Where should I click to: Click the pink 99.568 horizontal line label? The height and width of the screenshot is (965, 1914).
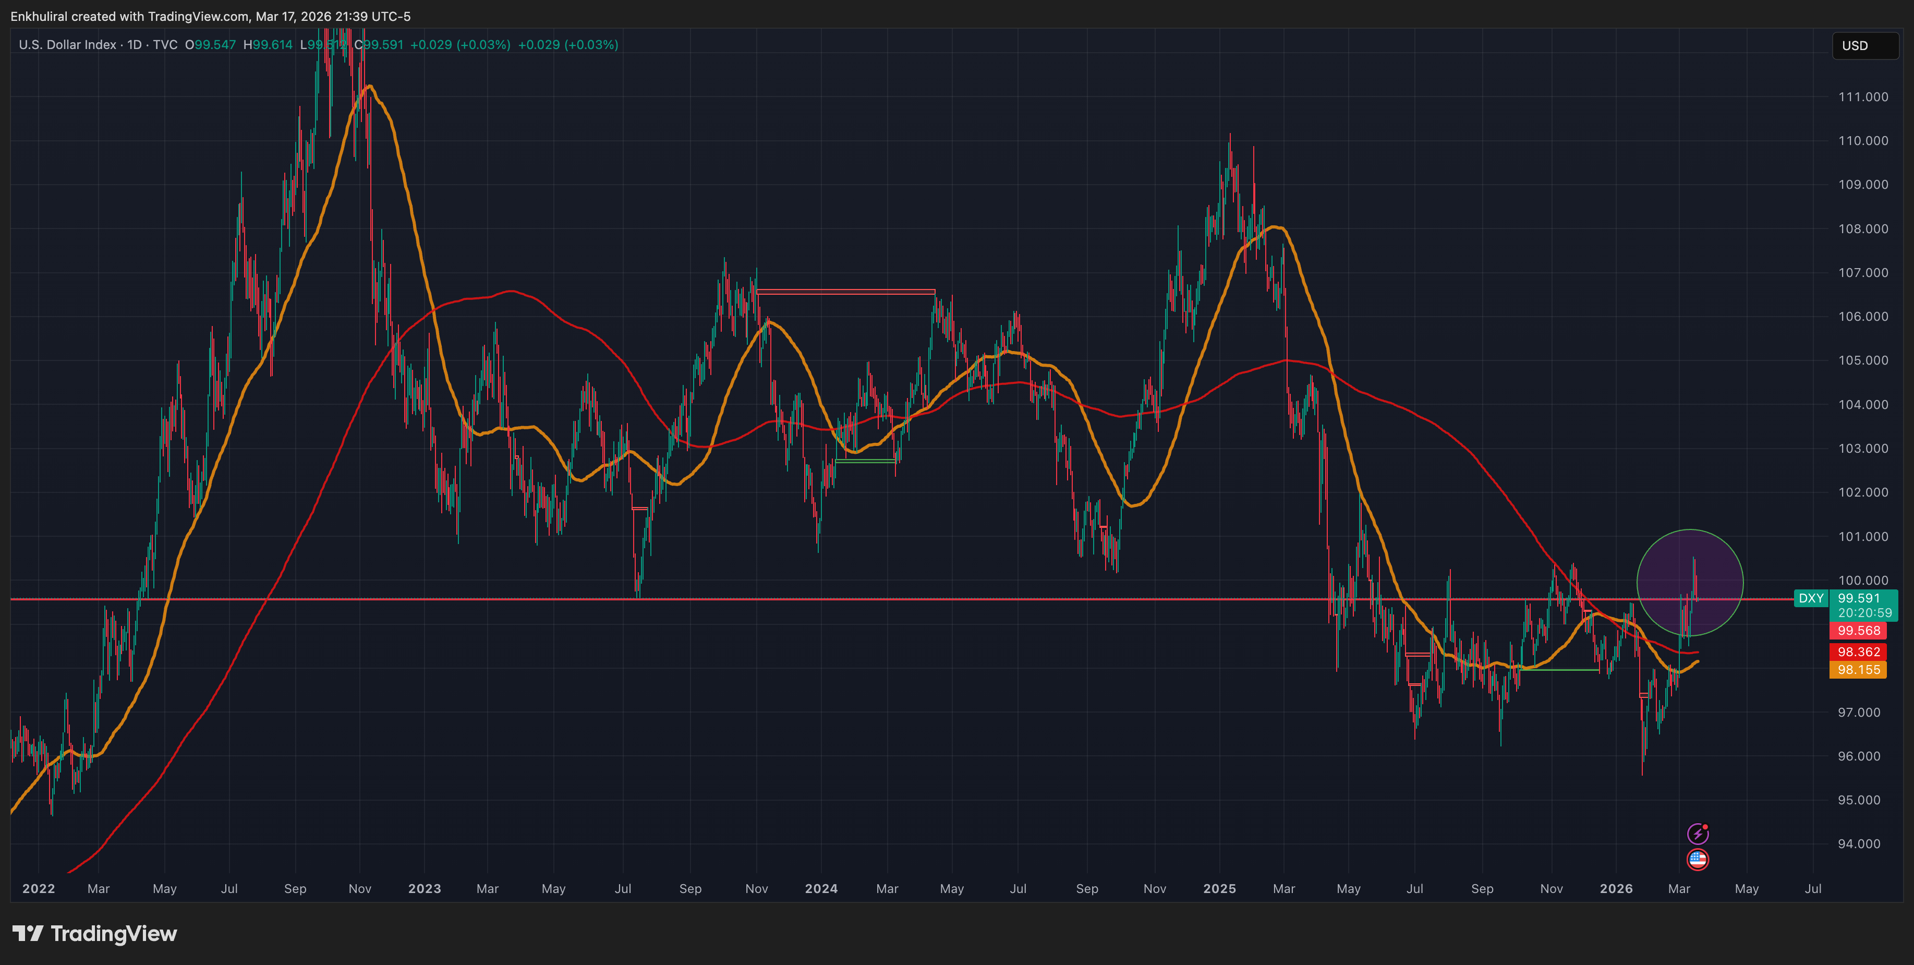(1858, 630)
